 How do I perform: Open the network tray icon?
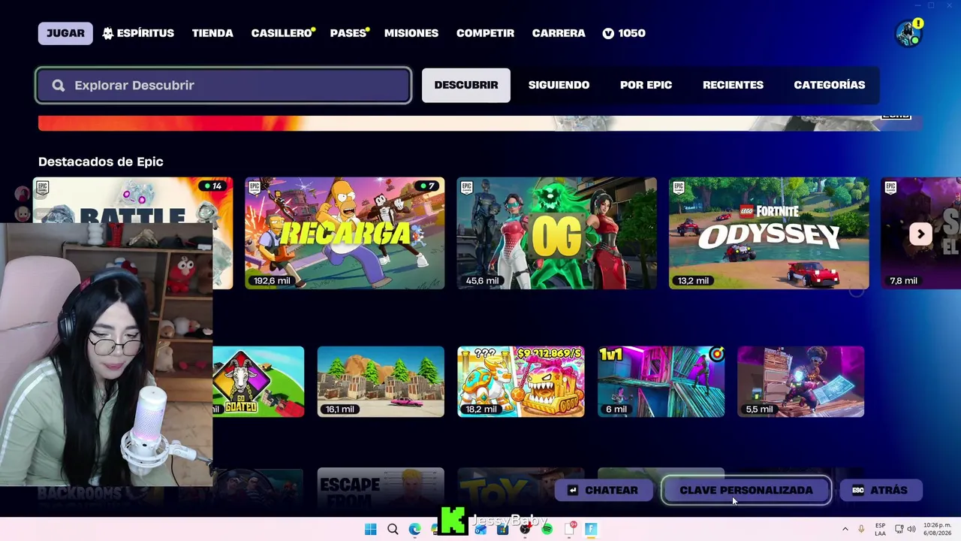[899, 529]
